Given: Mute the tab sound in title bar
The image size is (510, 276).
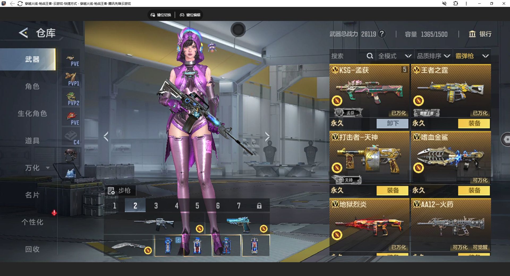Looking at the screenshot, I should (x=444, y=3).
